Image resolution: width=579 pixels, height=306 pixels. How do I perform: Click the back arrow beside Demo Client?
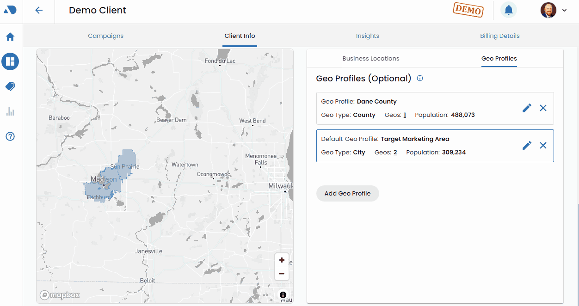pos(39,10)
